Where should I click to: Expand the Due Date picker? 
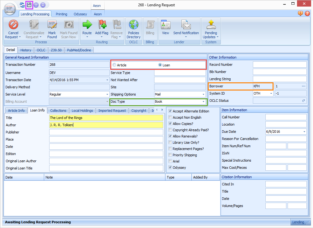304,132
